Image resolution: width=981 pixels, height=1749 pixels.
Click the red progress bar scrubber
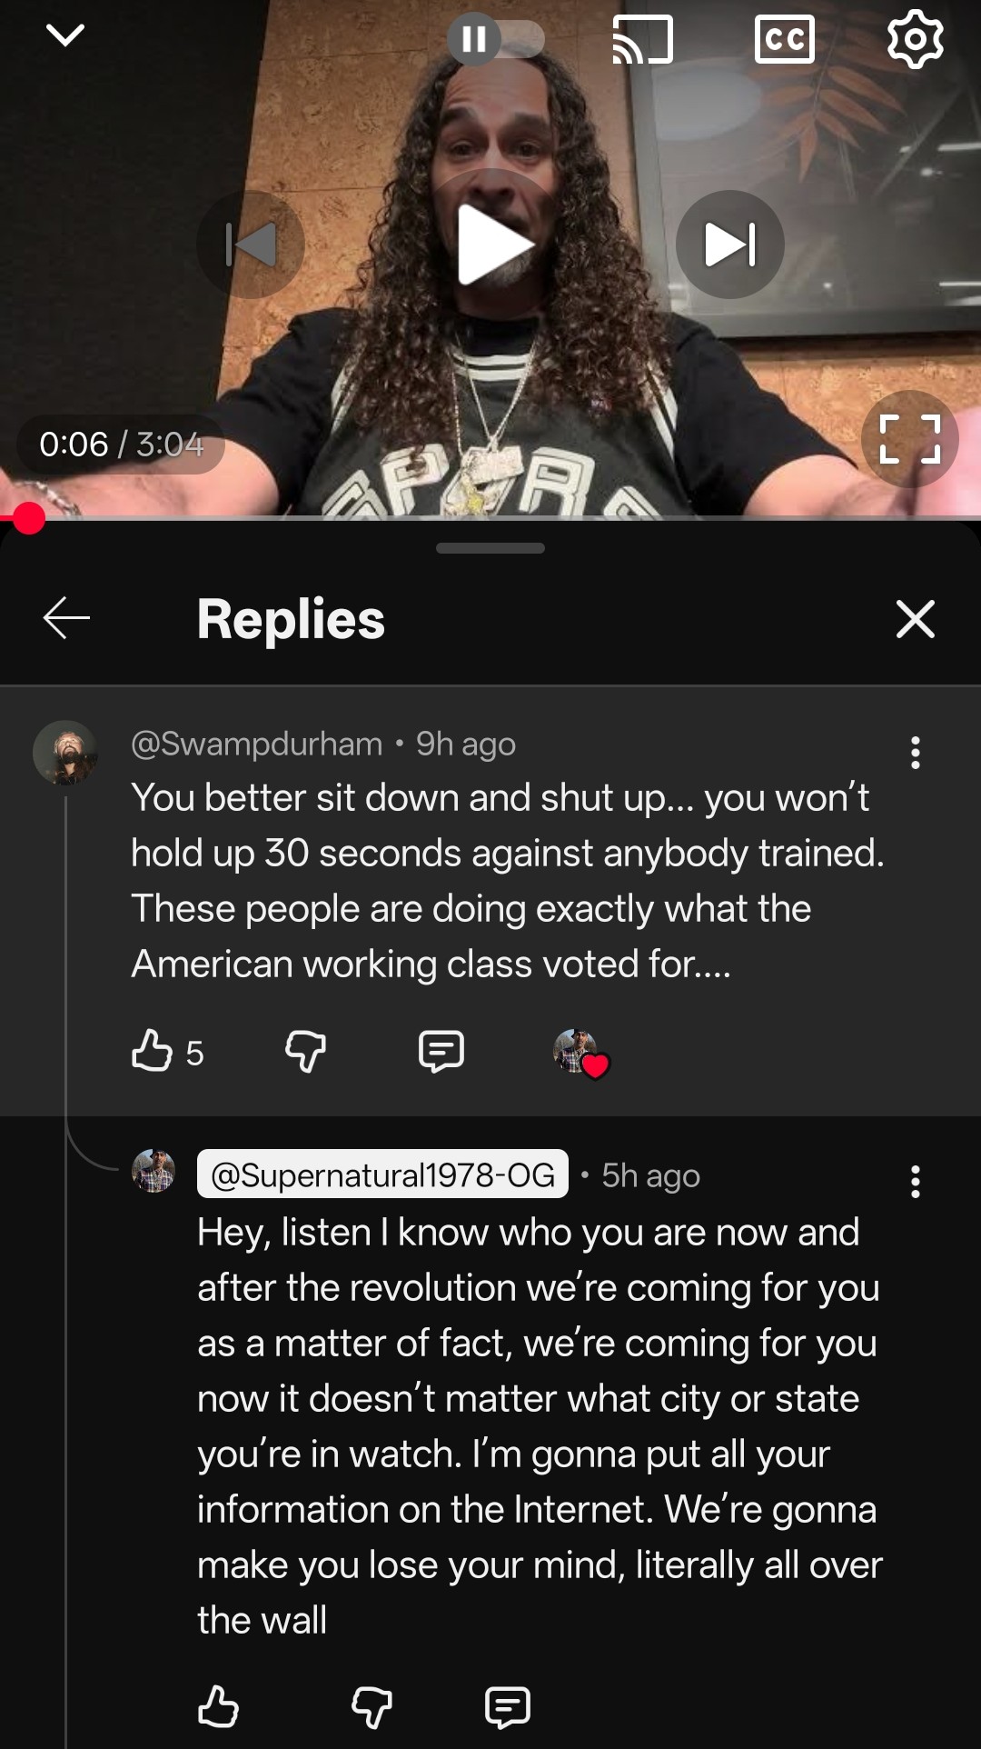(x=29, y=518)
